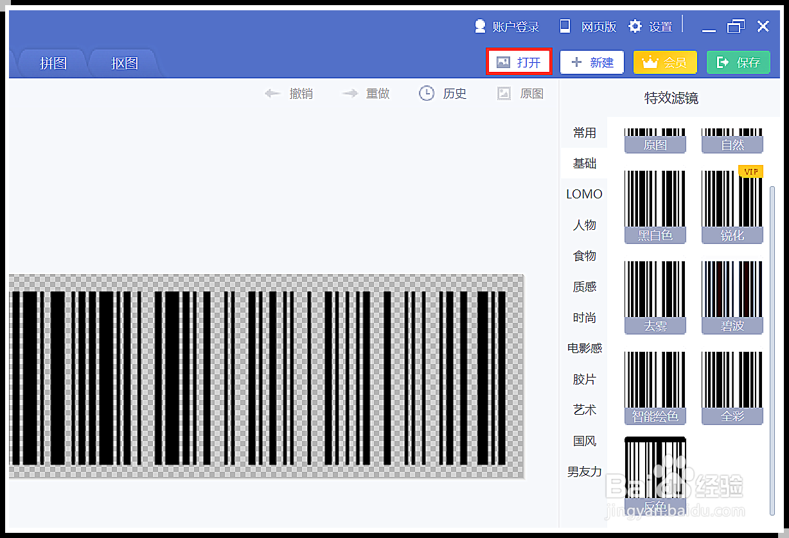Close the application window

(x=763, y=26)
